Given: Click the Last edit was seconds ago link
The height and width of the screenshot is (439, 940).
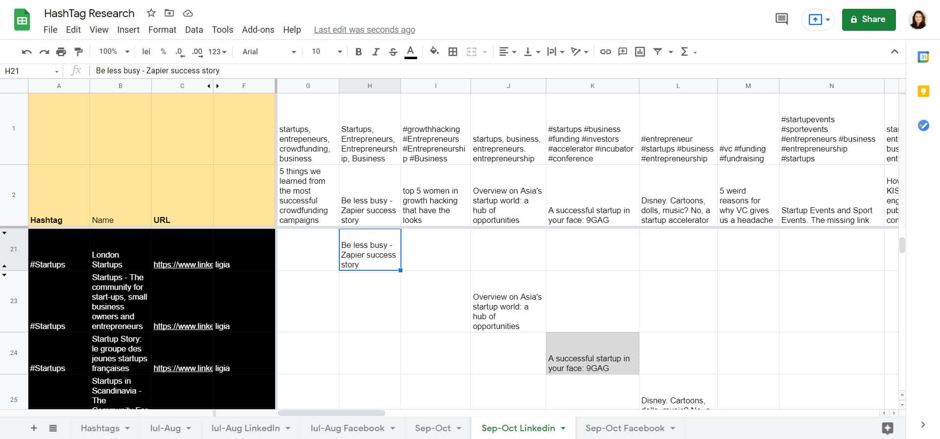Looking at the screenshot, I should [x=364, y=30].
